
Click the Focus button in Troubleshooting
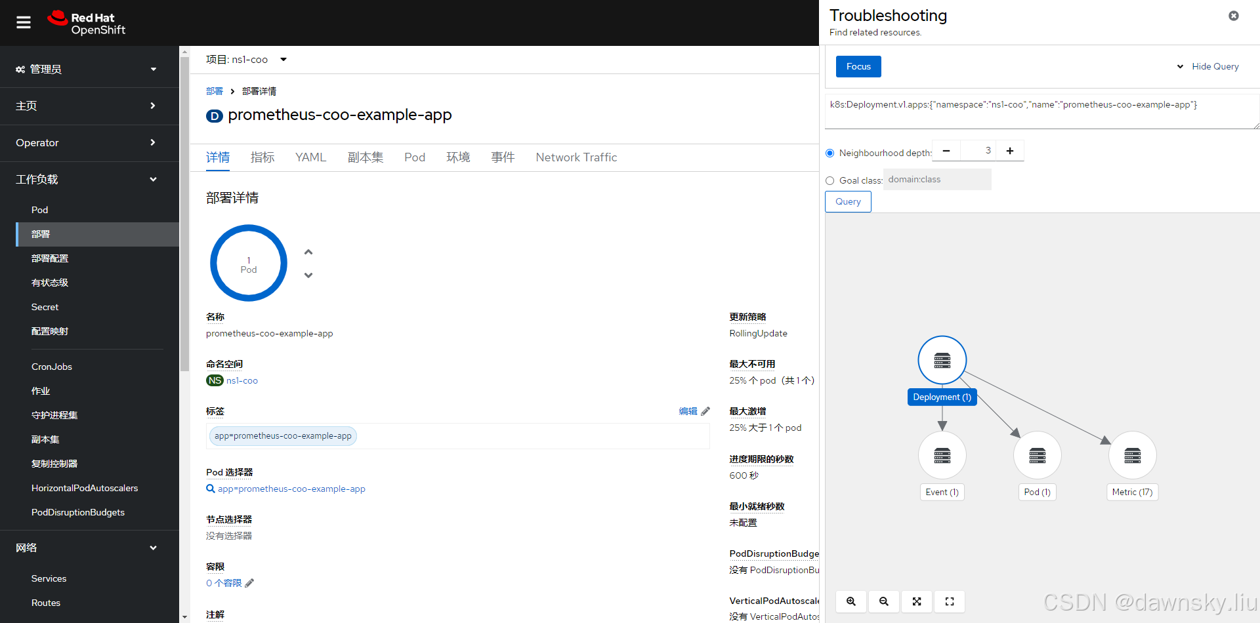point(858,66)
